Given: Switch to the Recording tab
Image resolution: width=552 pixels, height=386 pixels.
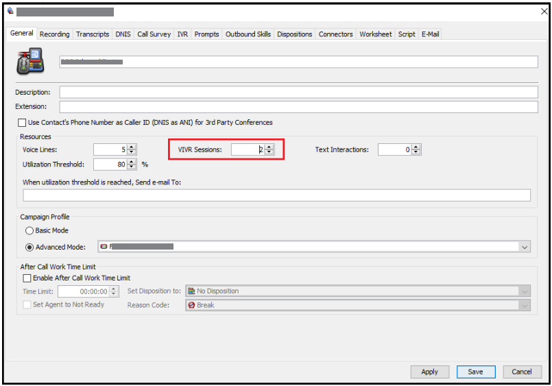Looking at the screenshot, I should click(x=55, y=34).
